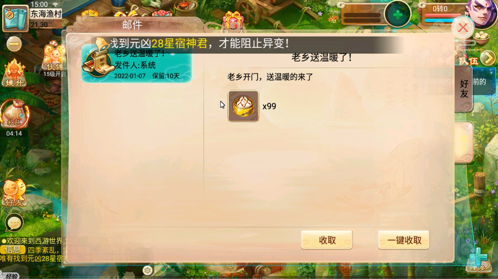Close the mail window with red X
Viewport: 498px width, 279px height.
463,28
